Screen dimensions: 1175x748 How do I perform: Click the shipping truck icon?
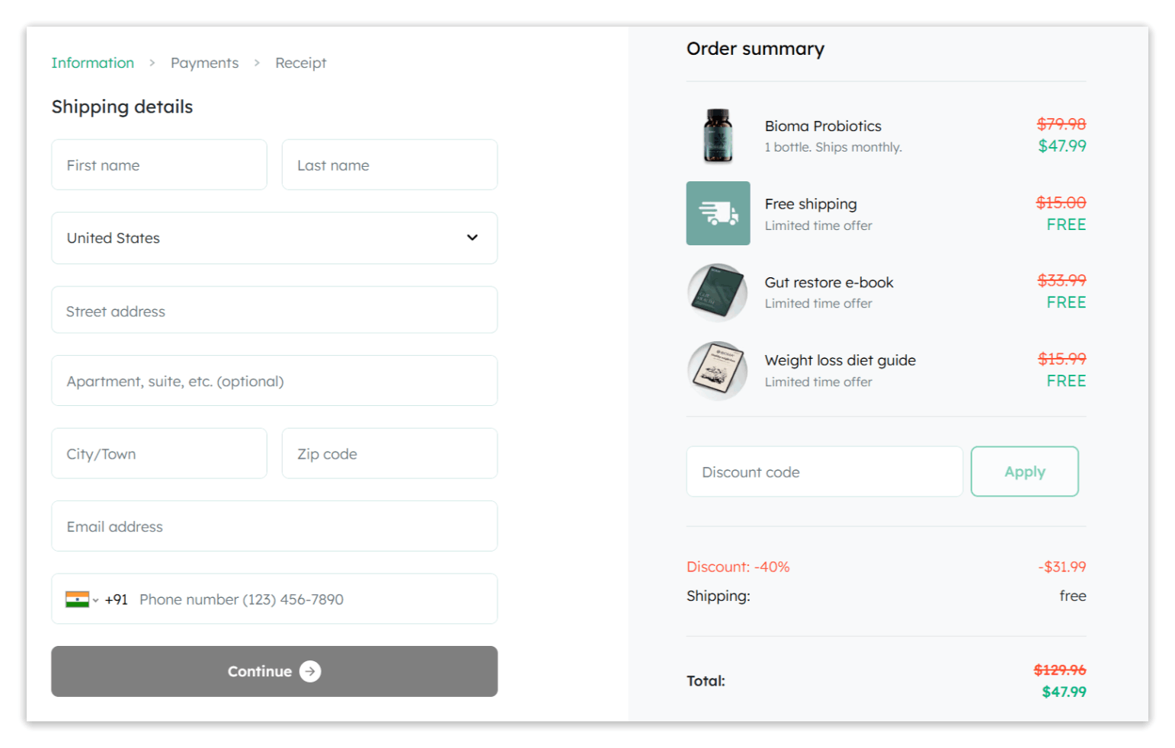pyautogui.click(x=717, y=213)
